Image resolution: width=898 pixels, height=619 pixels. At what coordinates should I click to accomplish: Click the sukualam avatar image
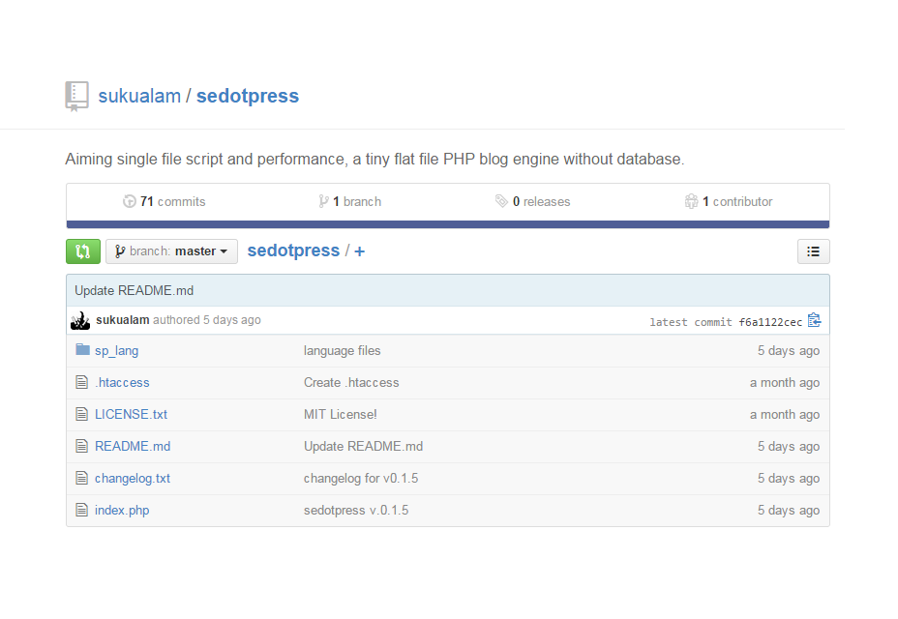(80, 320)
